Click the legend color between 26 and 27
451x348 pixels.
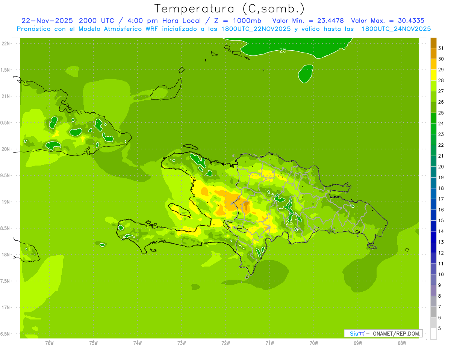(x=433, y=96)
